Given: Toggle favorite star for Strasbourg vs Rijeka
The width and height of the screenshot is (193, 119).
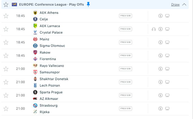Looking at the screenshot, I should click(6, 109).
